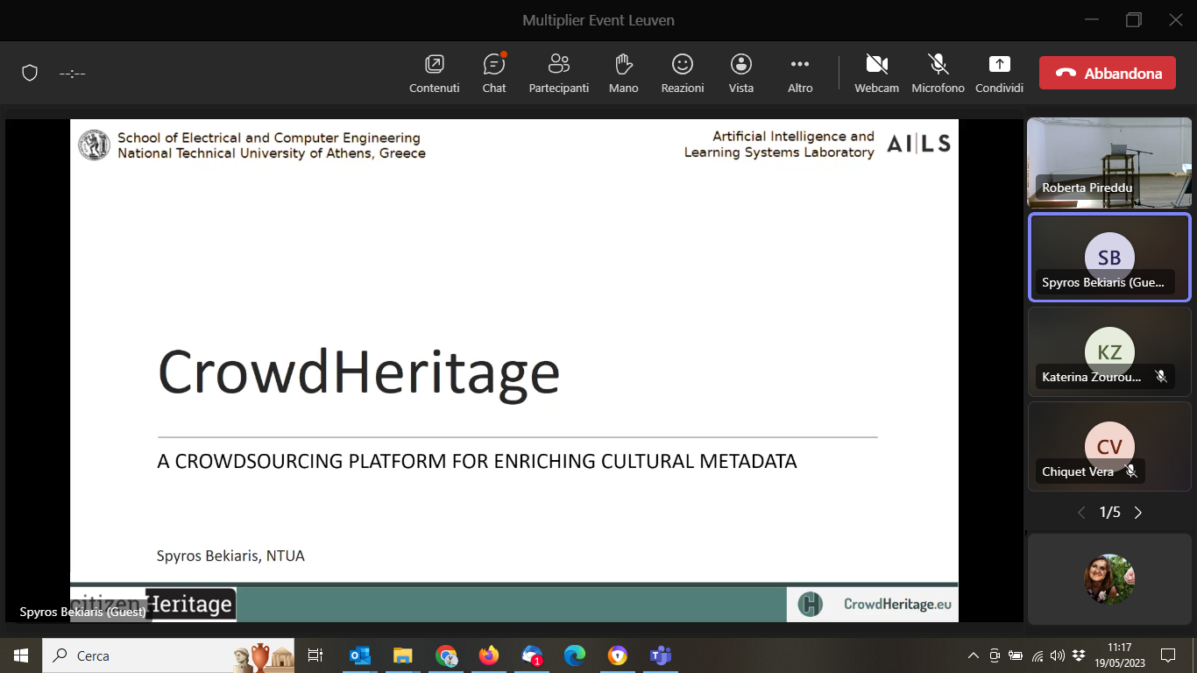Viewport: 1197px width, 673px height.
Task: Open Task View in taskbar
Action: (x=315, y=655)
